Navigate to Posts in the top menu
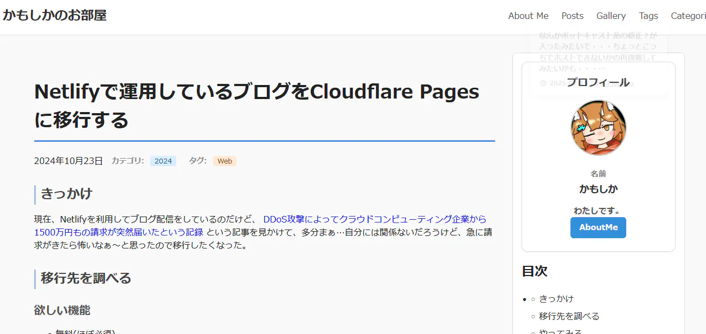Viewport: 706px width, 334px height. pyautogui.click(x=572, y=16)
